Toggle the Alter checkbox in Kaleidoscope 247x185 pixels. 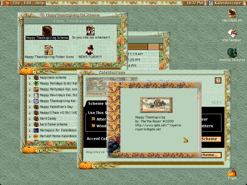point(94,119)
